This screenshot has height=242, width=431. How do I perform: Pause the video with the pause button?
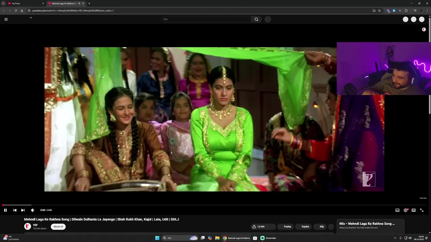pyautogui.click(x=5, y=210)
